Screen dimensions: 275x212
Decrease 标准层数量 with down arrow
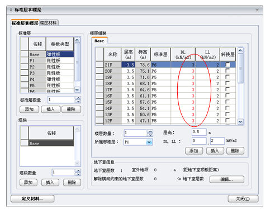(x=78, y=101)
